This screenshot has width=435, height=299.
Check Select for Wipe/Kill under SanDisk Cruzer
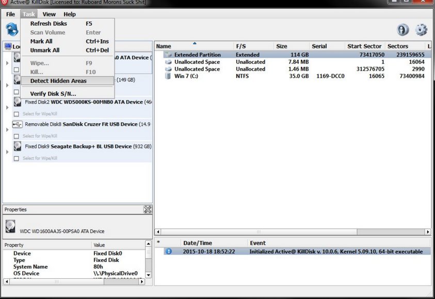[17, 136]
